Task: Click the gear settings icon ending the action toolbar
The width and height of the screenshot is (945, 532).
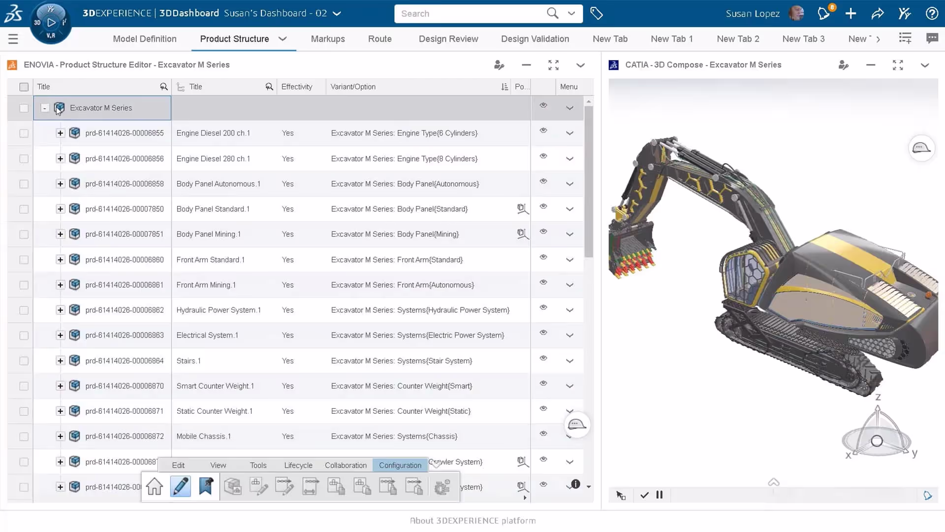Action: pyautogui.click(x=442, y=487)
